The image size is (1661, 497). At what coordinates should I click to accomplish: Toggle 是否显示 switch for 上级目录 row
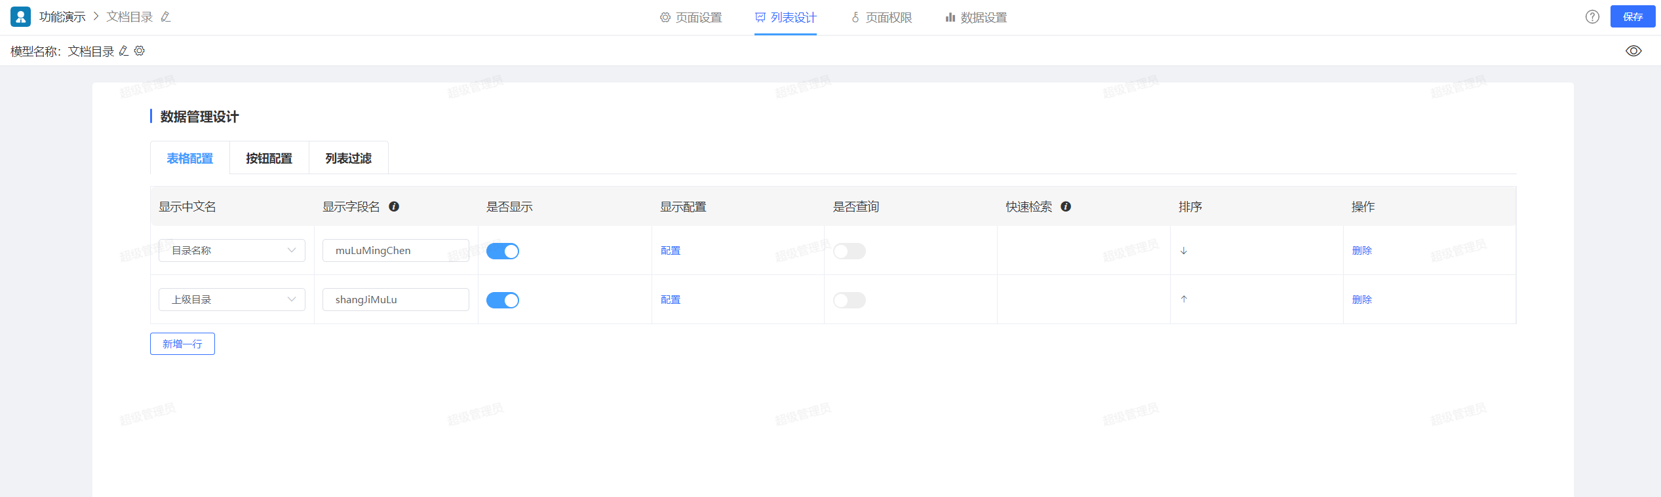click(503, 300)
